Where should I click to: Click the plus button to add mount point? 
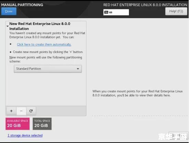pyautogui.click(x=11, y=111)
